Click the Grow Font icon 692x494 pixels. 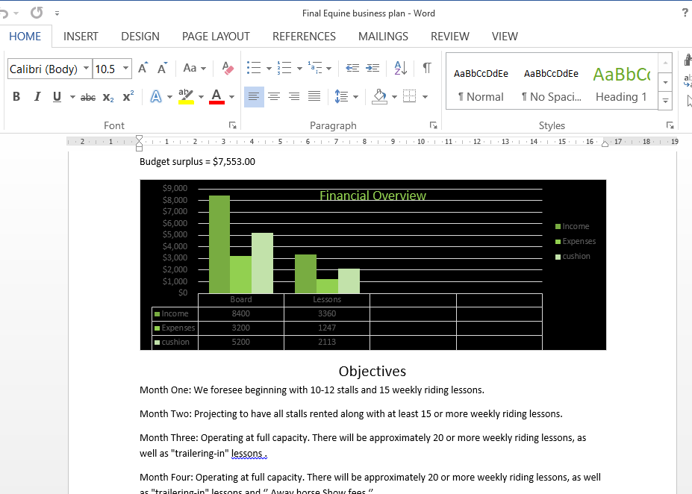click(x=143, y=68)
